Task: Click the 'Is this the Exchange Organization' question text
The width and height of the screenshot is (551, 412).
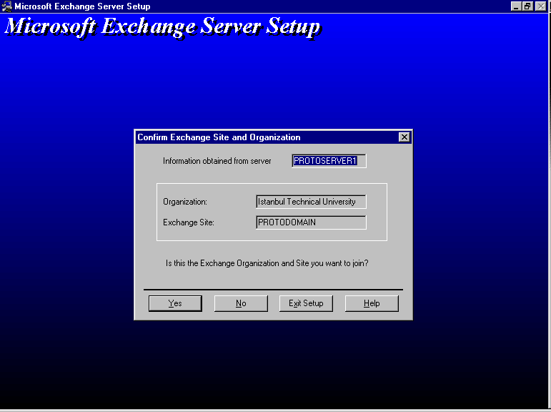Action: [x=267, y=263]
